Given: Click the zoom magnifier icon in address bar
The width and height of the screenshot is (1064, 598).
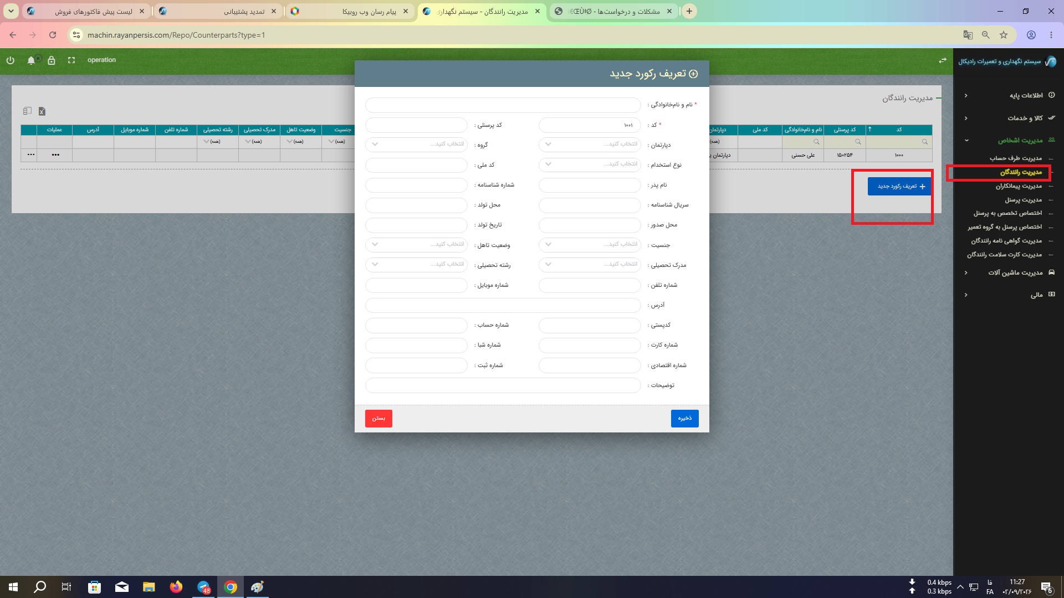Looking at the screenshot, I should coord(986,35).
